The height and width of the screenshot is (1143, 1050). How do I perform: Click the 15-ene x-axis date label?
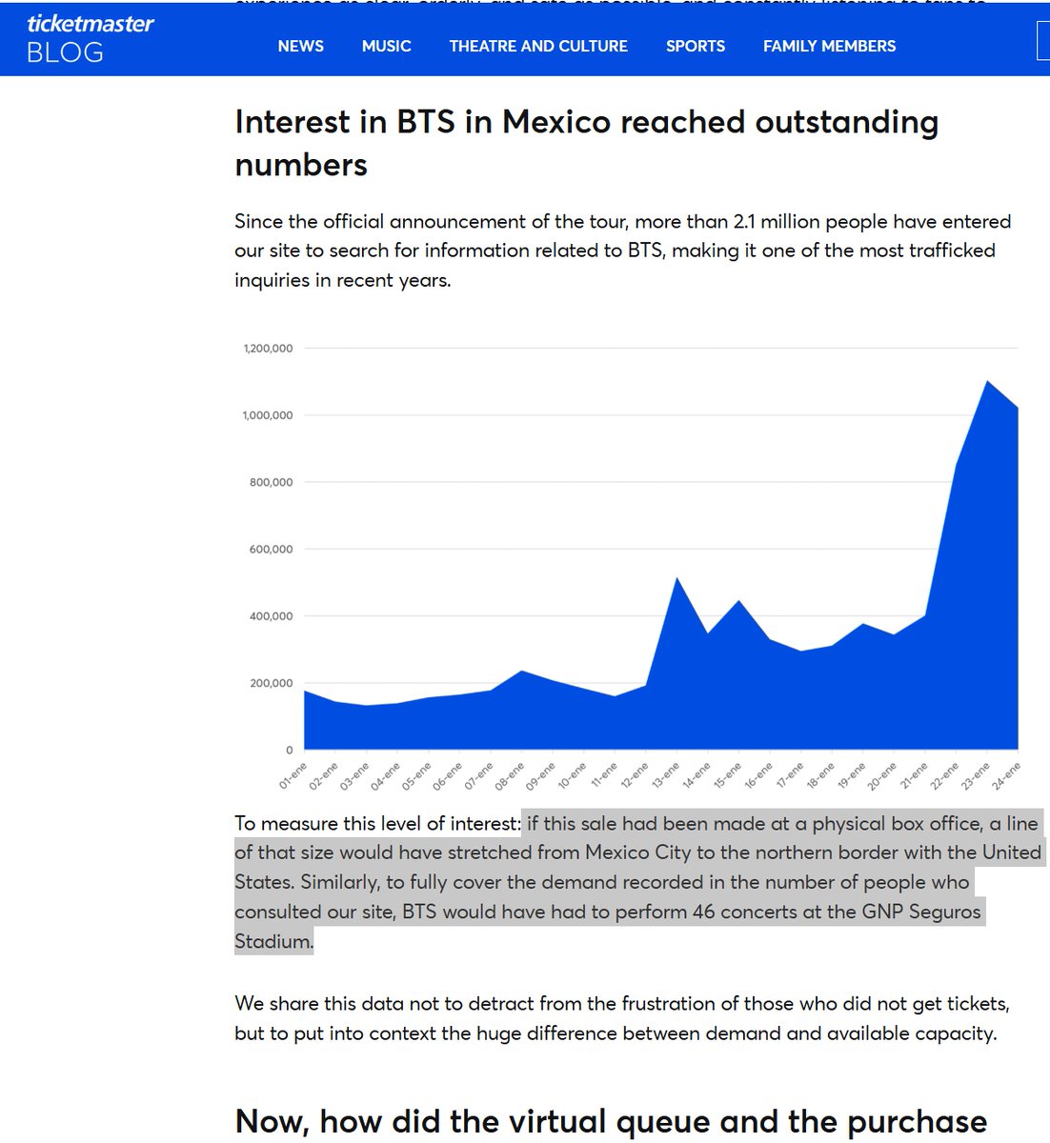pyautogui.click(x=727, y=775)
